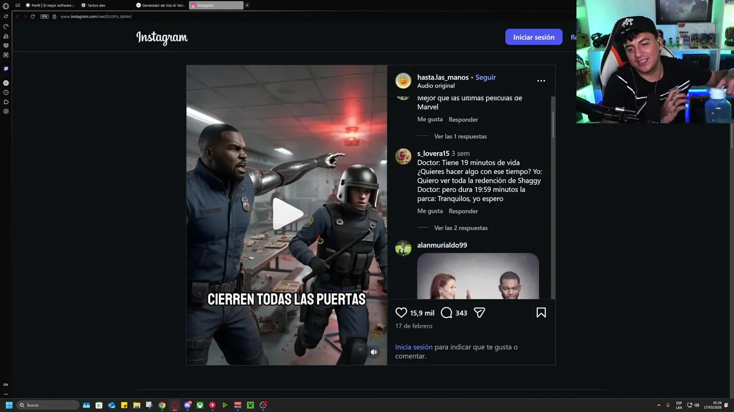Click Me gusta under Marvel comment
Screen dimensions: 734x412
[x=430, y=120]
